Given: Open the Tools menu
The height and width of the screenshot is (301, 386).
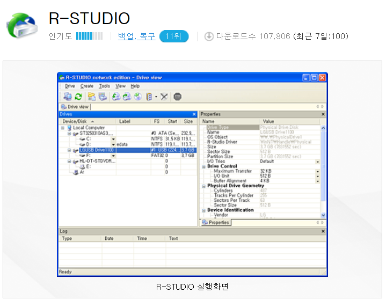Looking at the screenshot, I should click(x=104, y=86).
